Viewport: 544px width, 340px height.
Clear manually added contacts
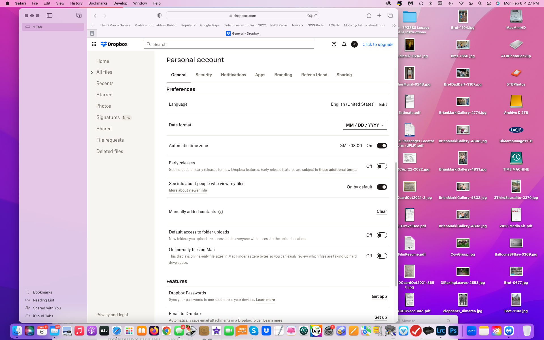click(x=382, y=211)
